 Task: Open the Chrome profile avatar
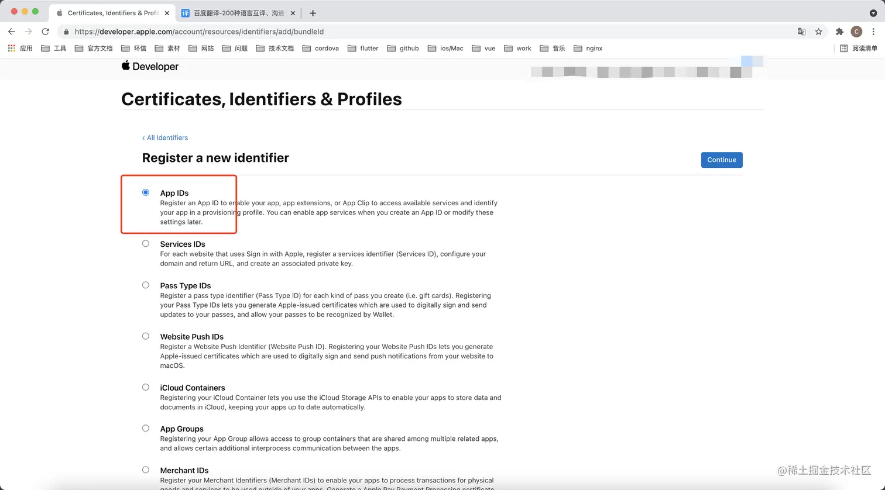856,32
